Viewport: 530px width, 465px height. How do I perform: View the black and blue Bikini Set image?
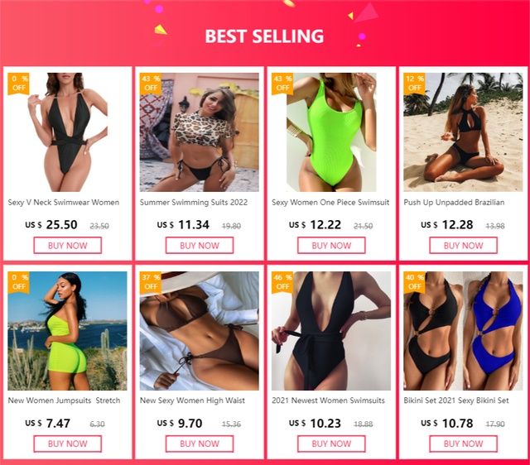tap(463, 331)
